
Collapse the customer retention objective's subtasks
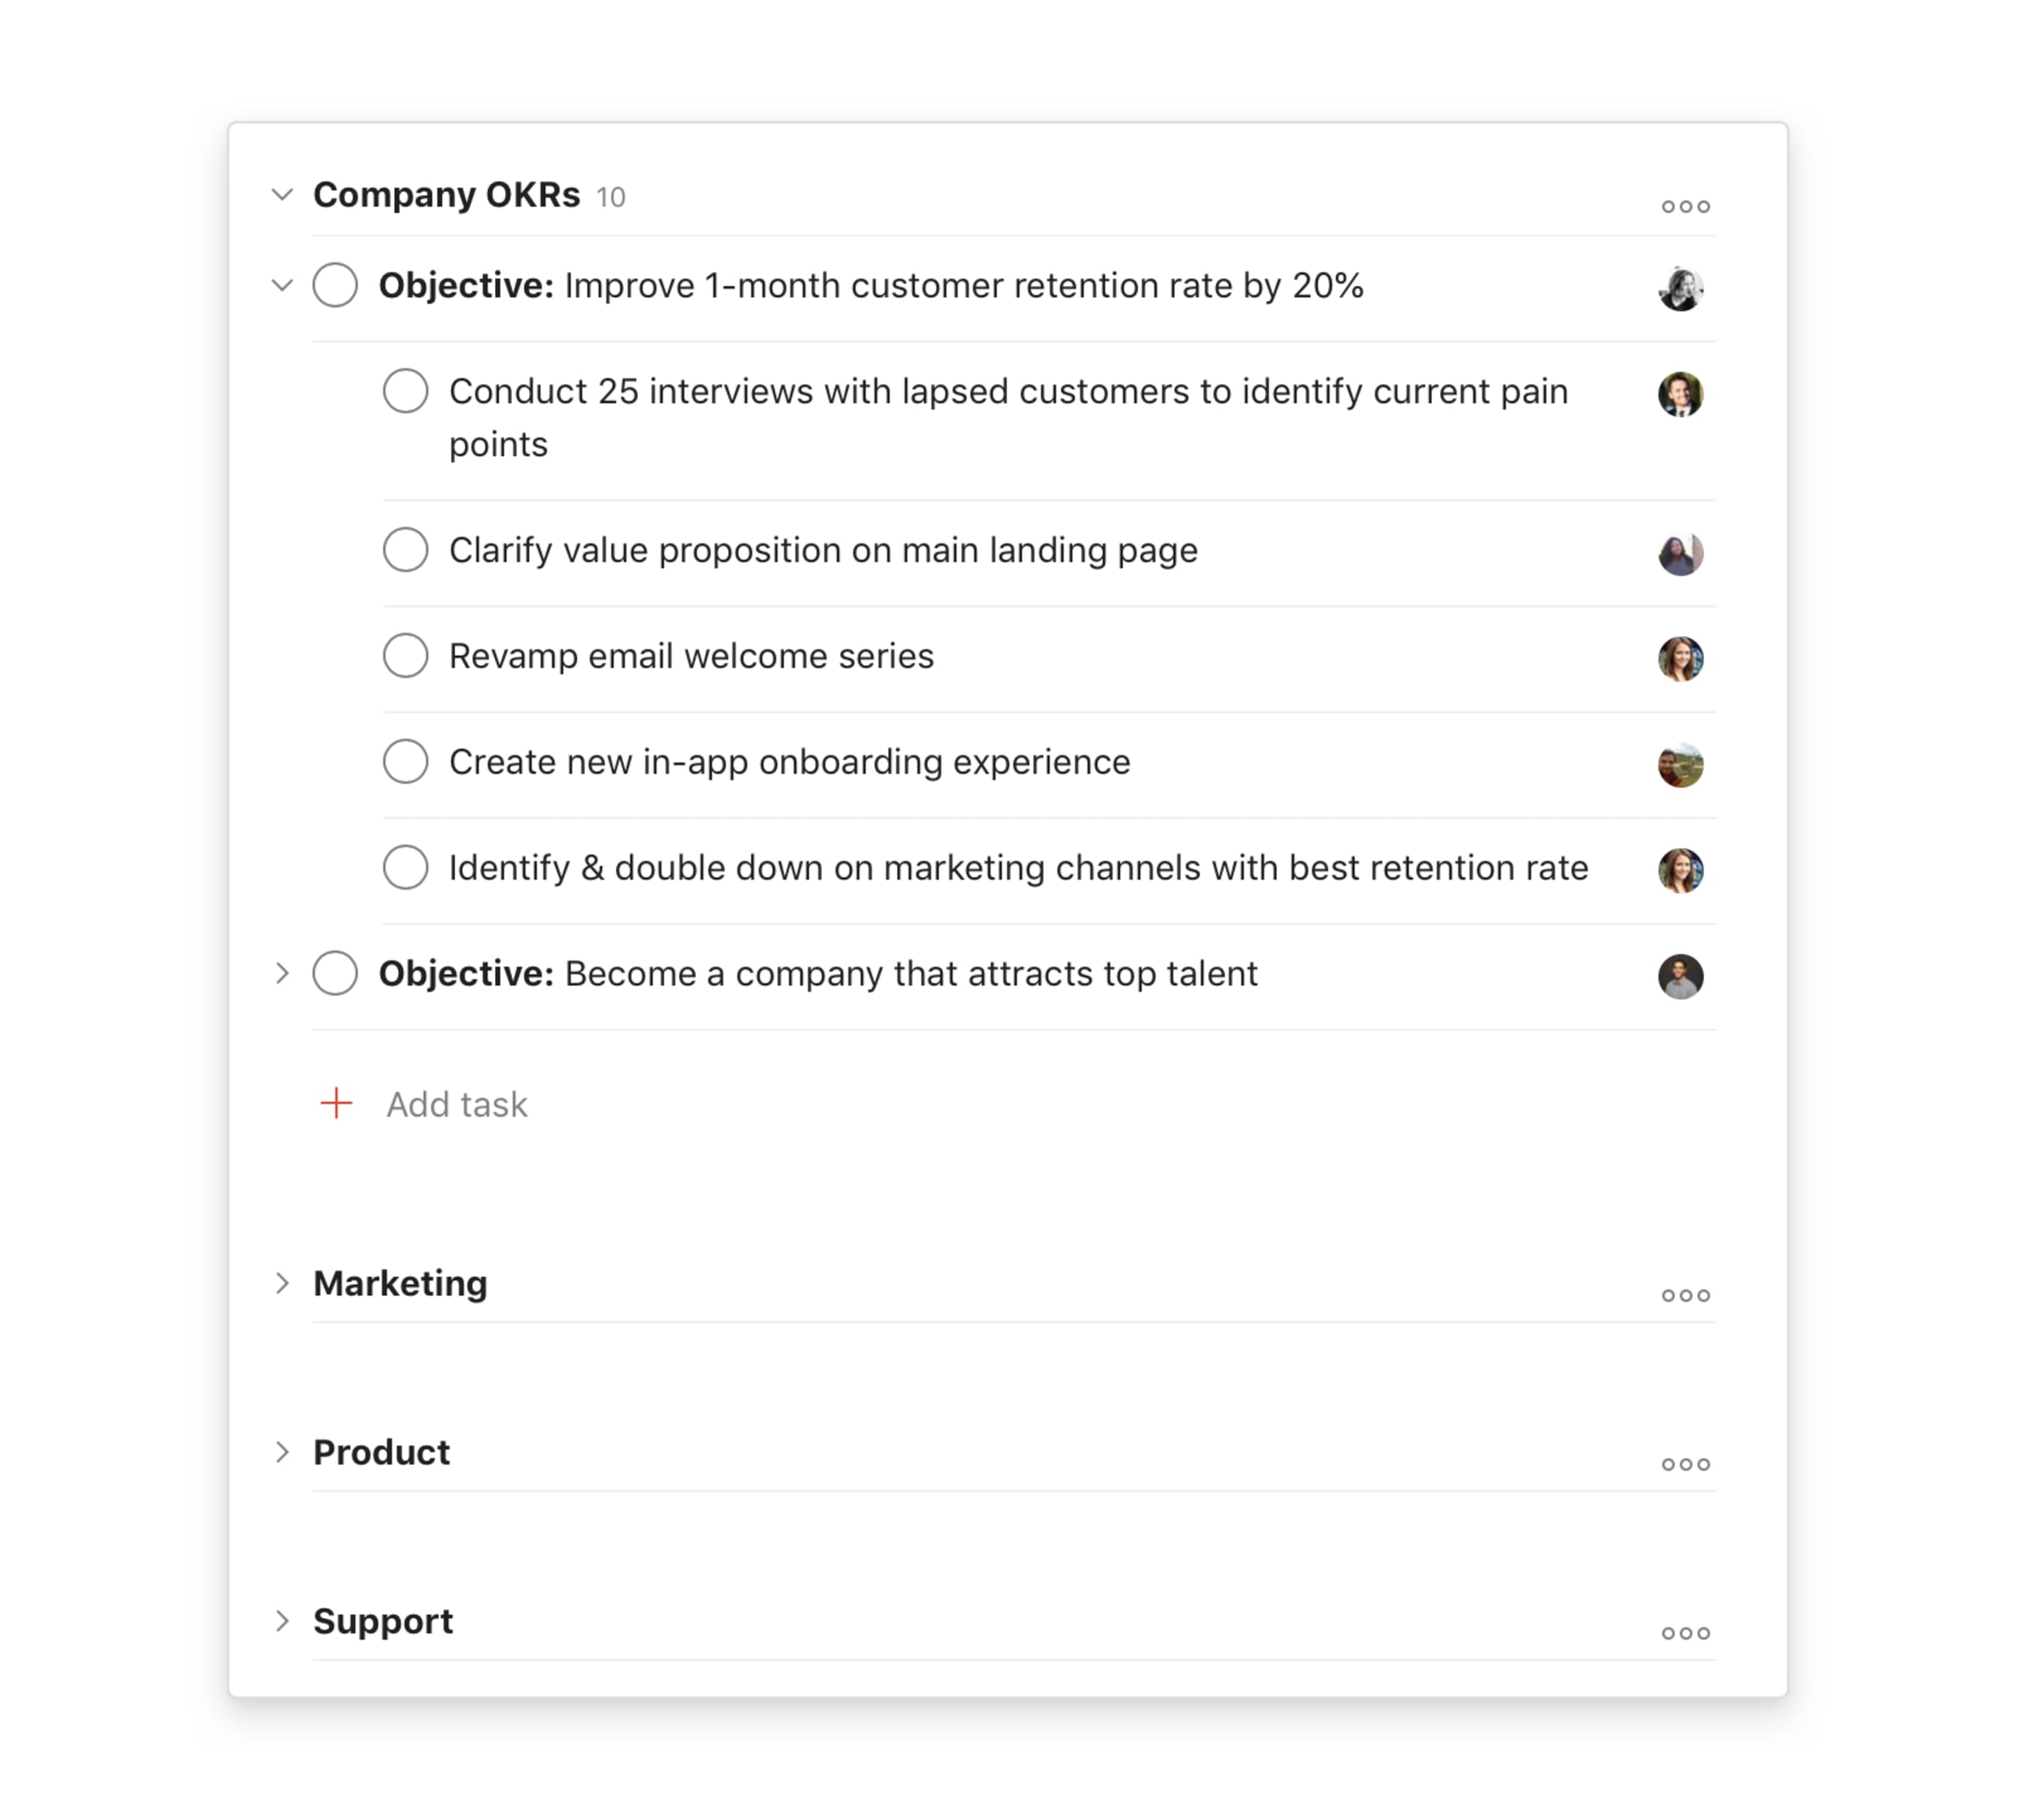(x=283, y=286)
